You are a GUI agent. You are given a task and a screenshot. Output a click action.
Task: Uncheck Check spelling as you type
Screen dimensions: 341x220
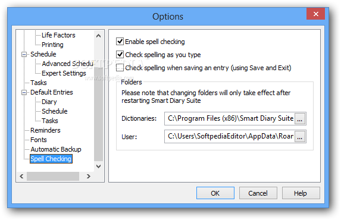(x=120, y=54)
